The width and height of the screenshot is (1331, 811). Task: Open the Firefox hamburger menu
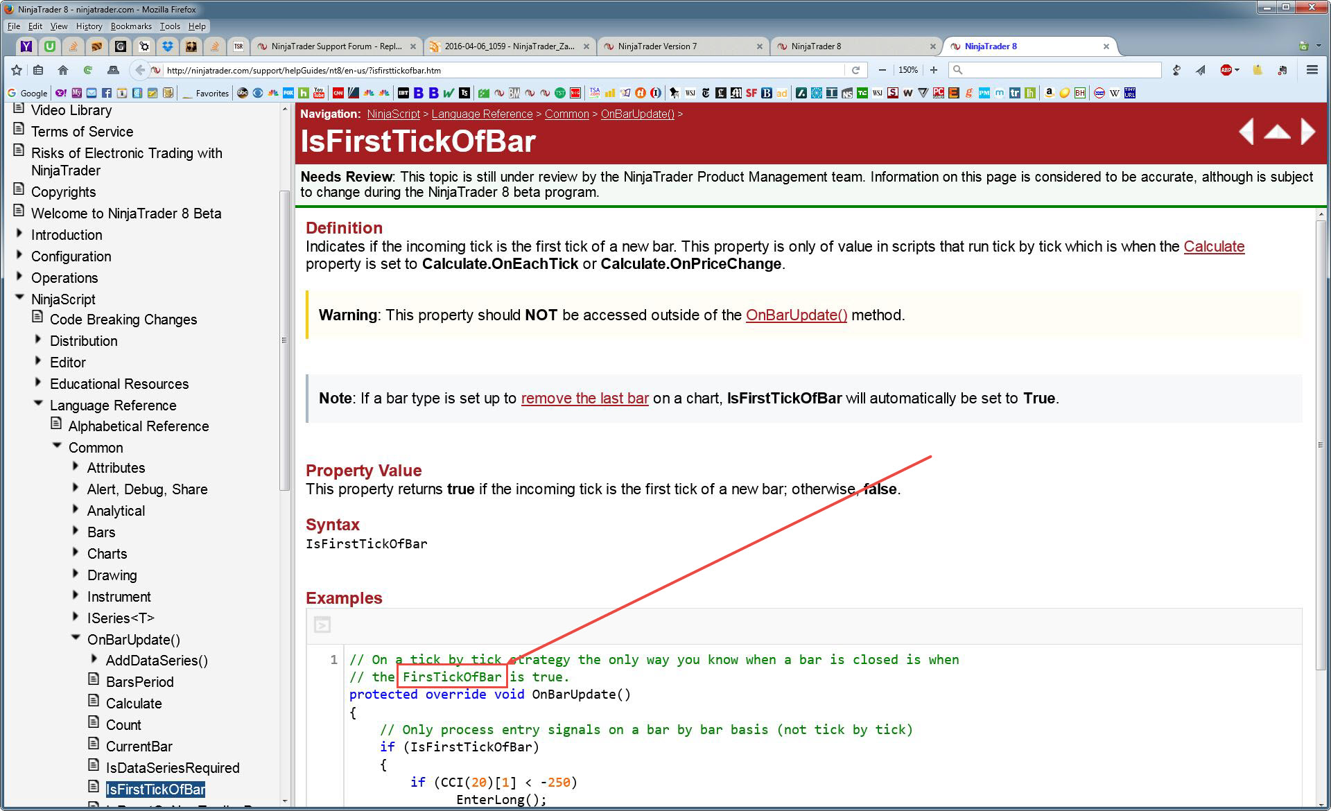[x=1312, y=70]
